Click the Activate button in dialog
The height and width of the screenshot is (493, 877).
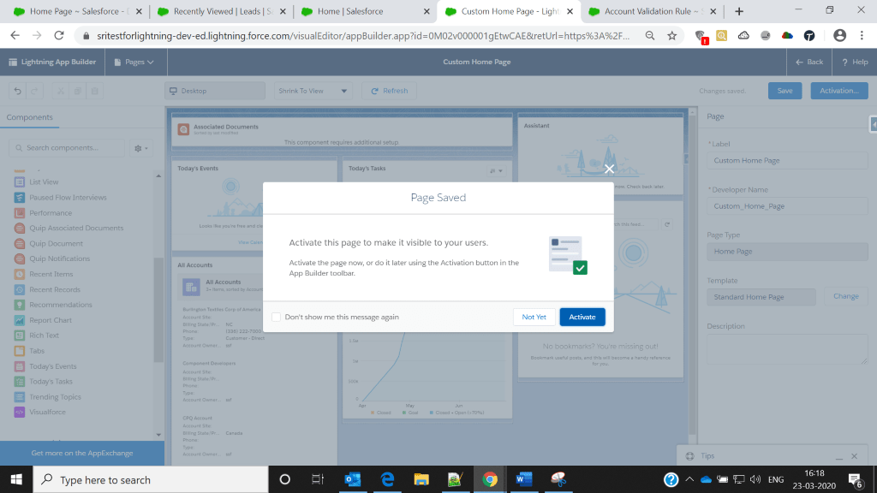582,317
